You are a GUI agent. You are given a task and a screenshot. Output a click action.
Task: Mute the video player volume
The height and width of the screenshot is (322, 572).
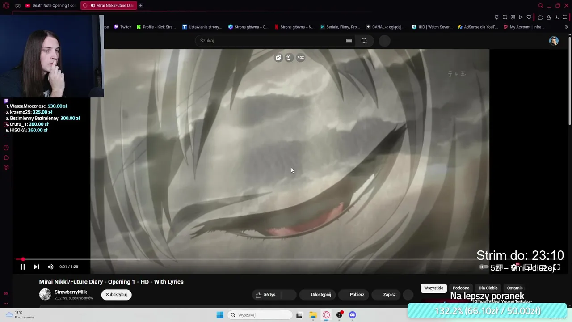pos(50,267)
